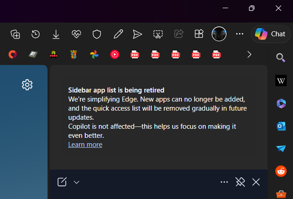The image size is (293, 199).
Task: Open Outlook in the sidebar
Action: [x=281, y=126]
